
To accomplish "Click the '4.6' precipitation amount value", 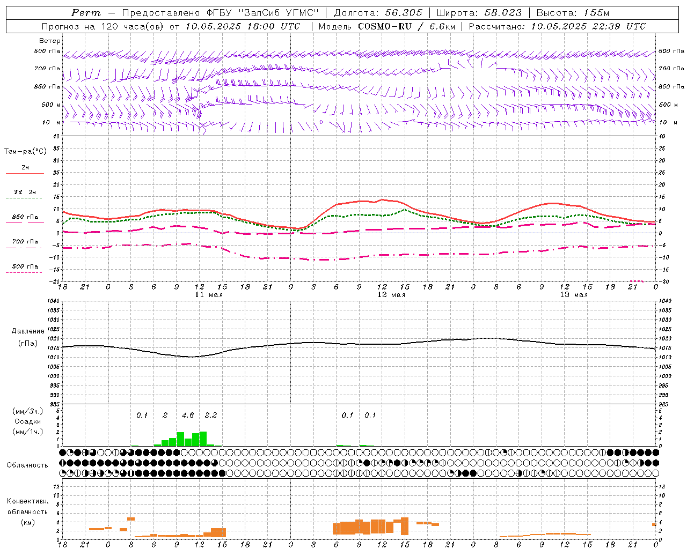I will point(188,415).
